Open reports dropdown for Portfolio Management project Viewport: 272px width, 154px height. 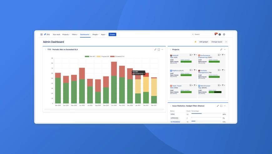tap(219, 70)
